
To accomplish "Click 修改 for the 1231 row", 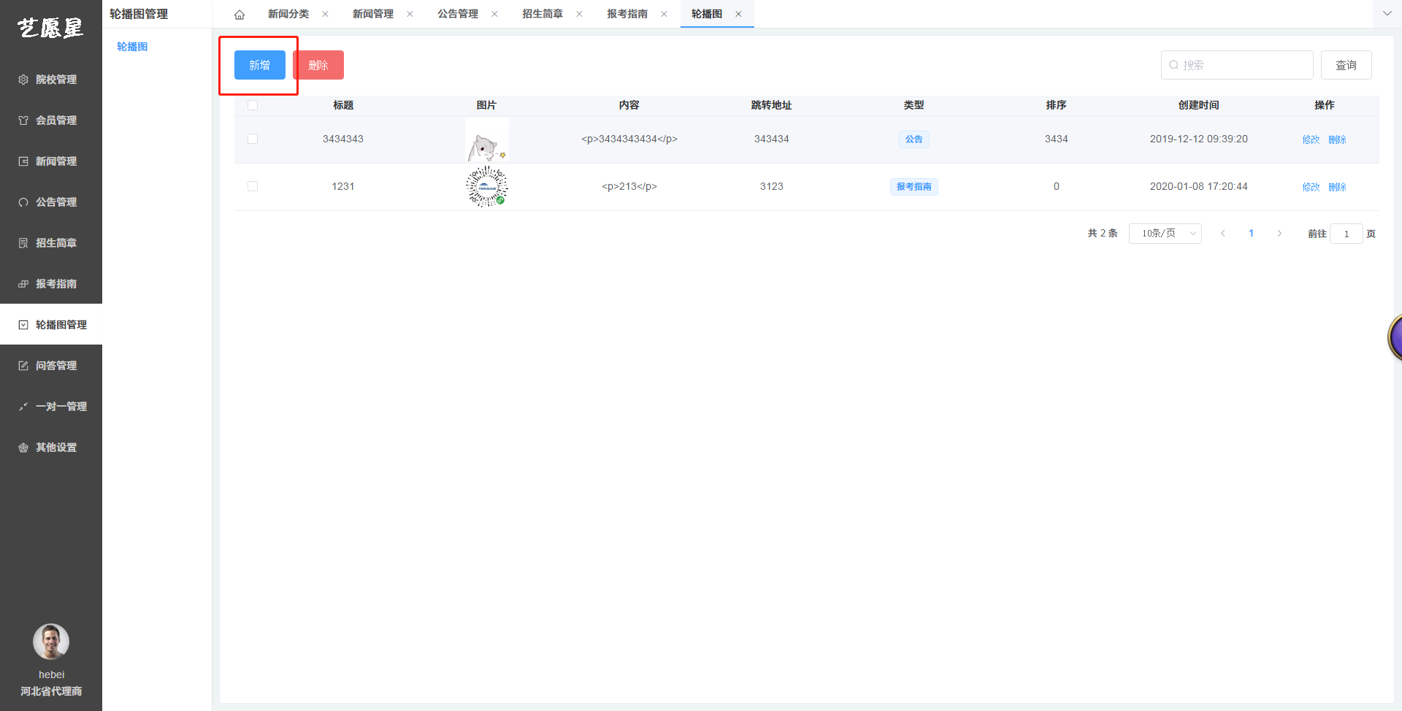I will tap(1311, 187).
